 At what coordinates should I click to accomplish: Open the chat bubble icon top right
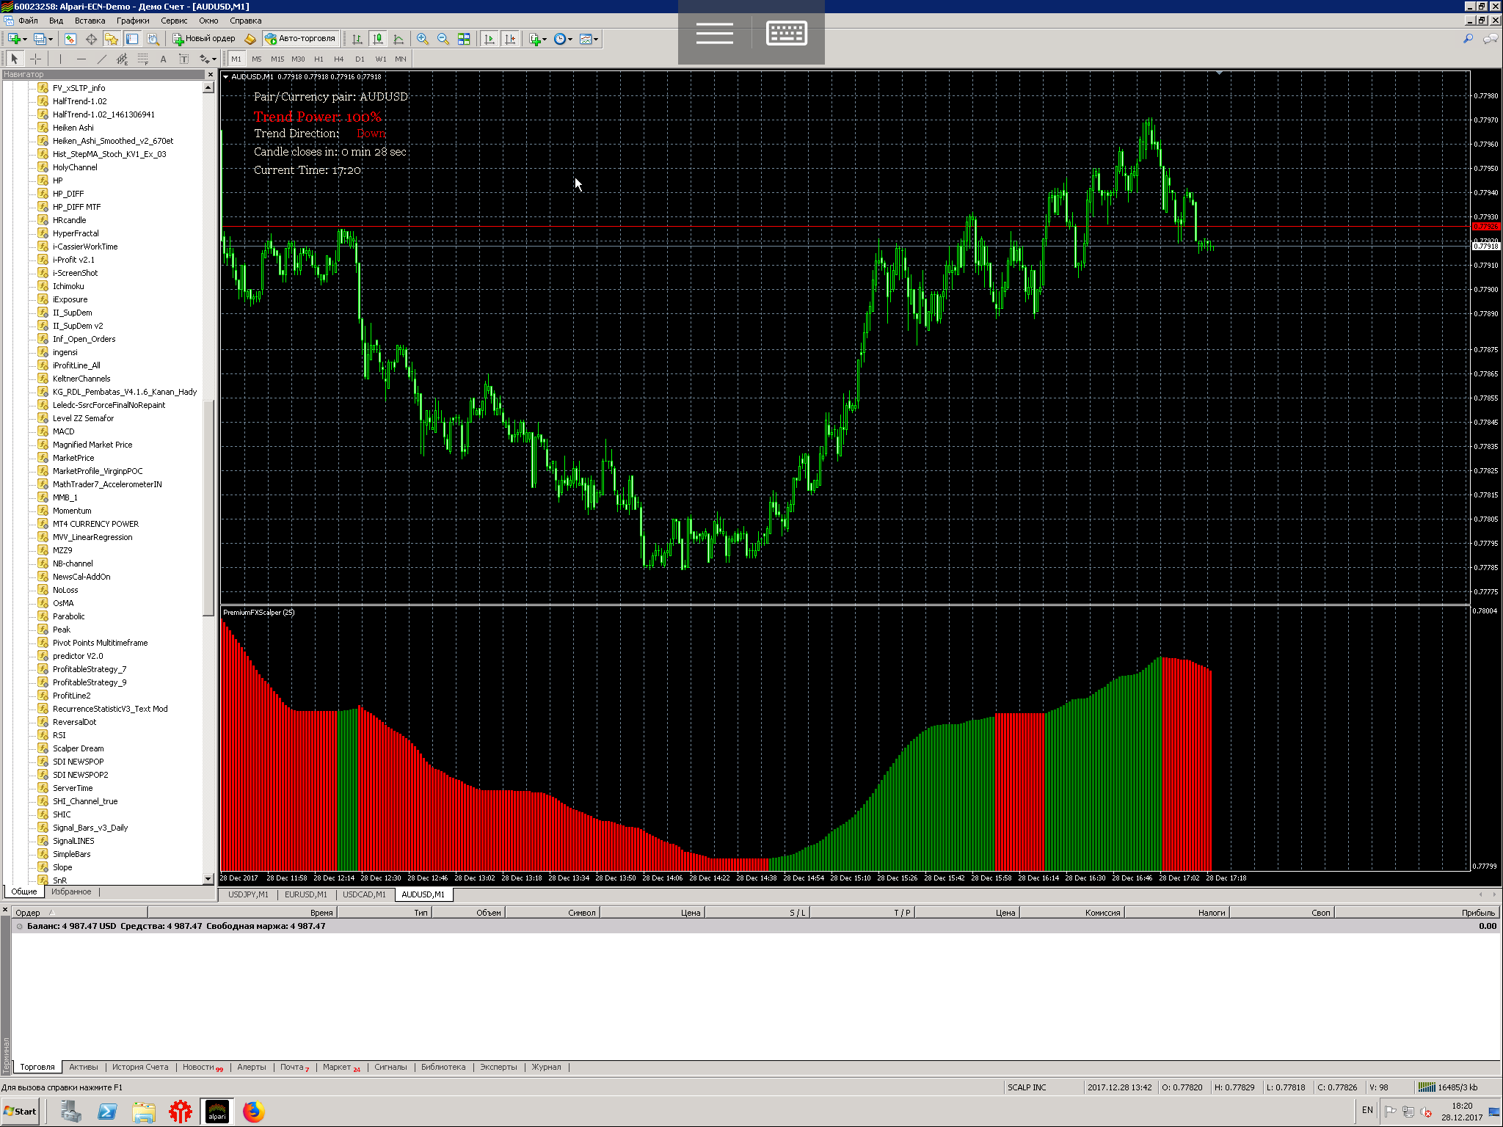(1491, 39)
